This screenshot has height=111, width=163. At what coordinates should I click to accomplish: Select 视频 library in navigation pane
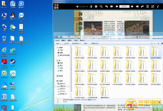tap(60, 63)
